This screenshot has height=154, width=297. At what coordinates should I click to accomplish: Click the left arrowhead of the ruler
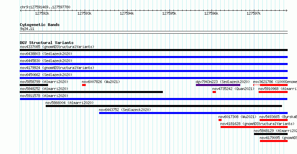click(21, 11)
